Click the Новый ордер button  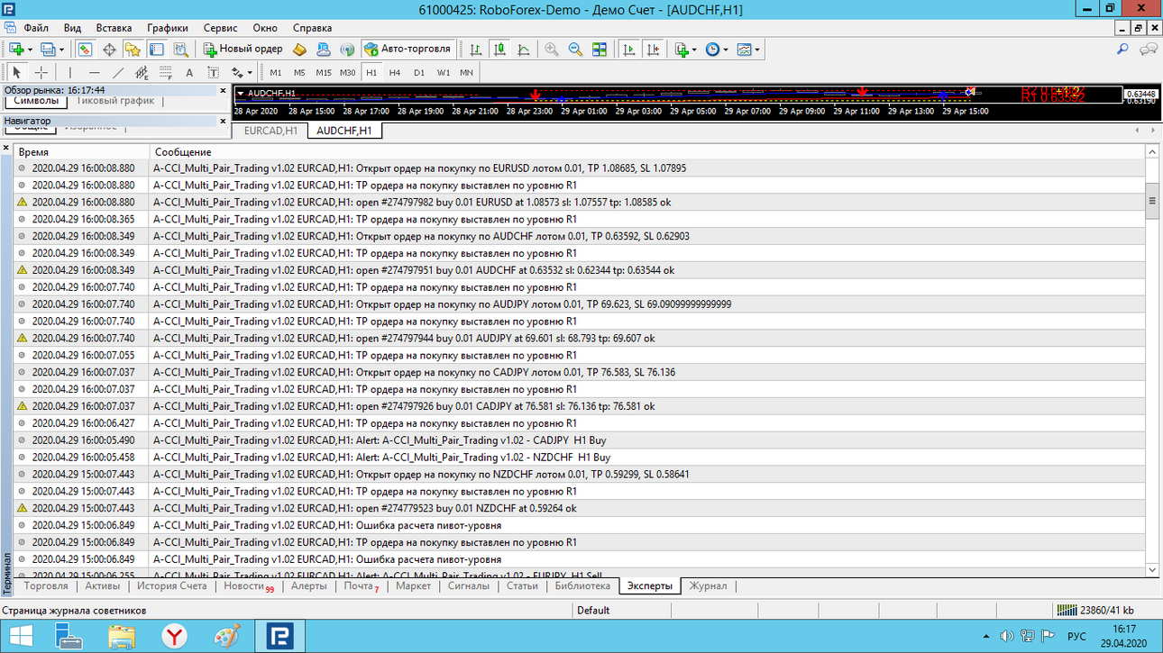tap(243, 49)
